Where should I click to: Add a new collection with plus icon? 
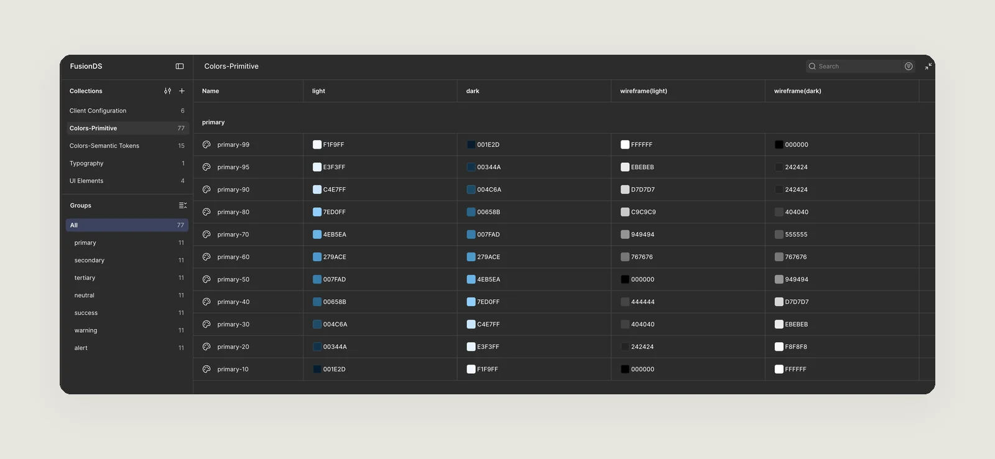pos(182,91)
